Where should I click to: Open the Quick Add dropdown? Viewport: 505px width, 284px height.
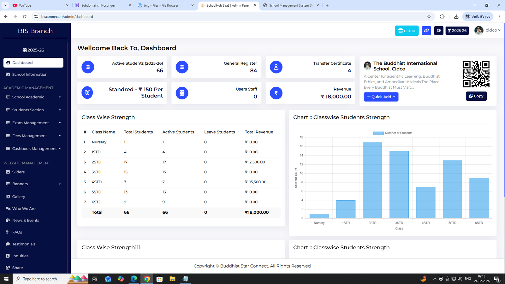pos(381,97)
